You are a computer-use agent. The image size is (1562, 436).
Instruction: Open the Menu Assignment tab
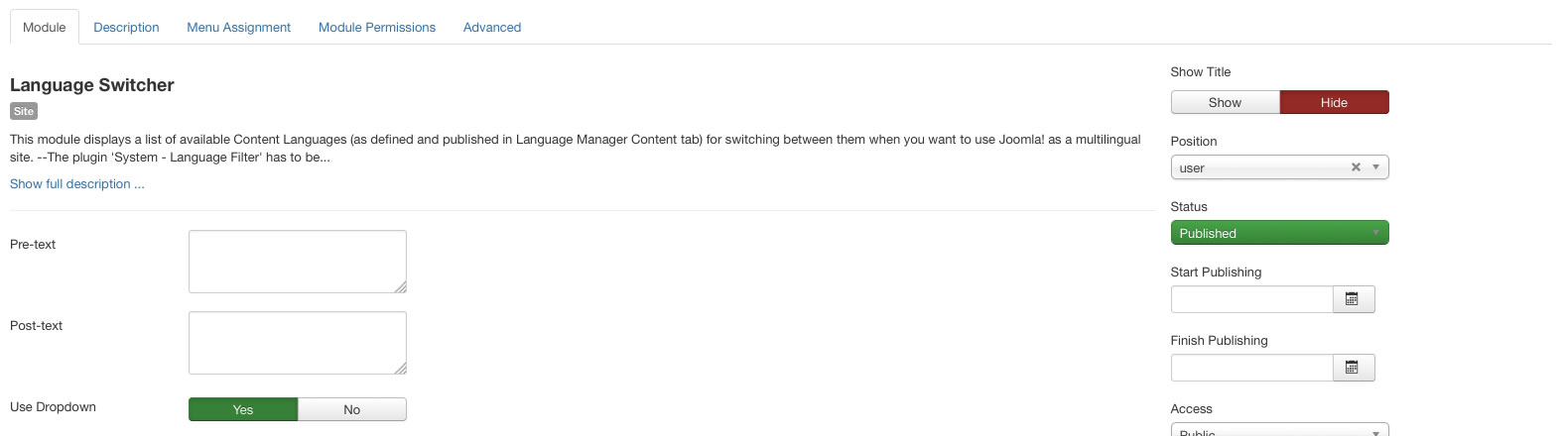(x=238, y=27)
